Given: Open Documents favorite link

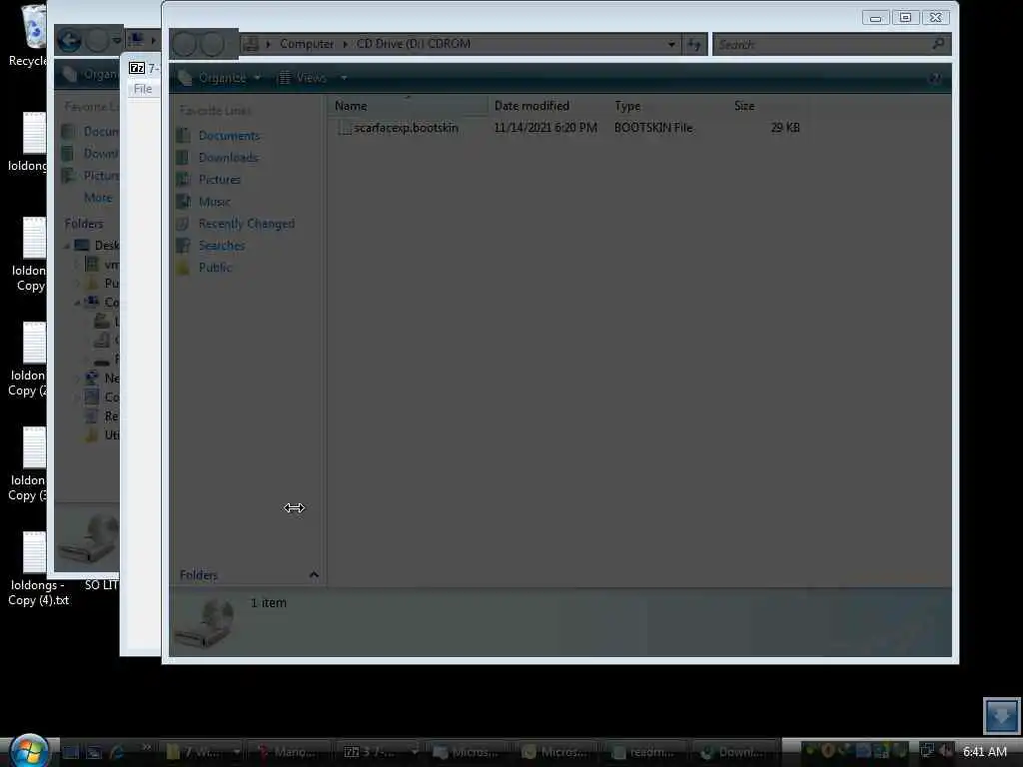Looking at the screenshot, I should click(229, 136).
